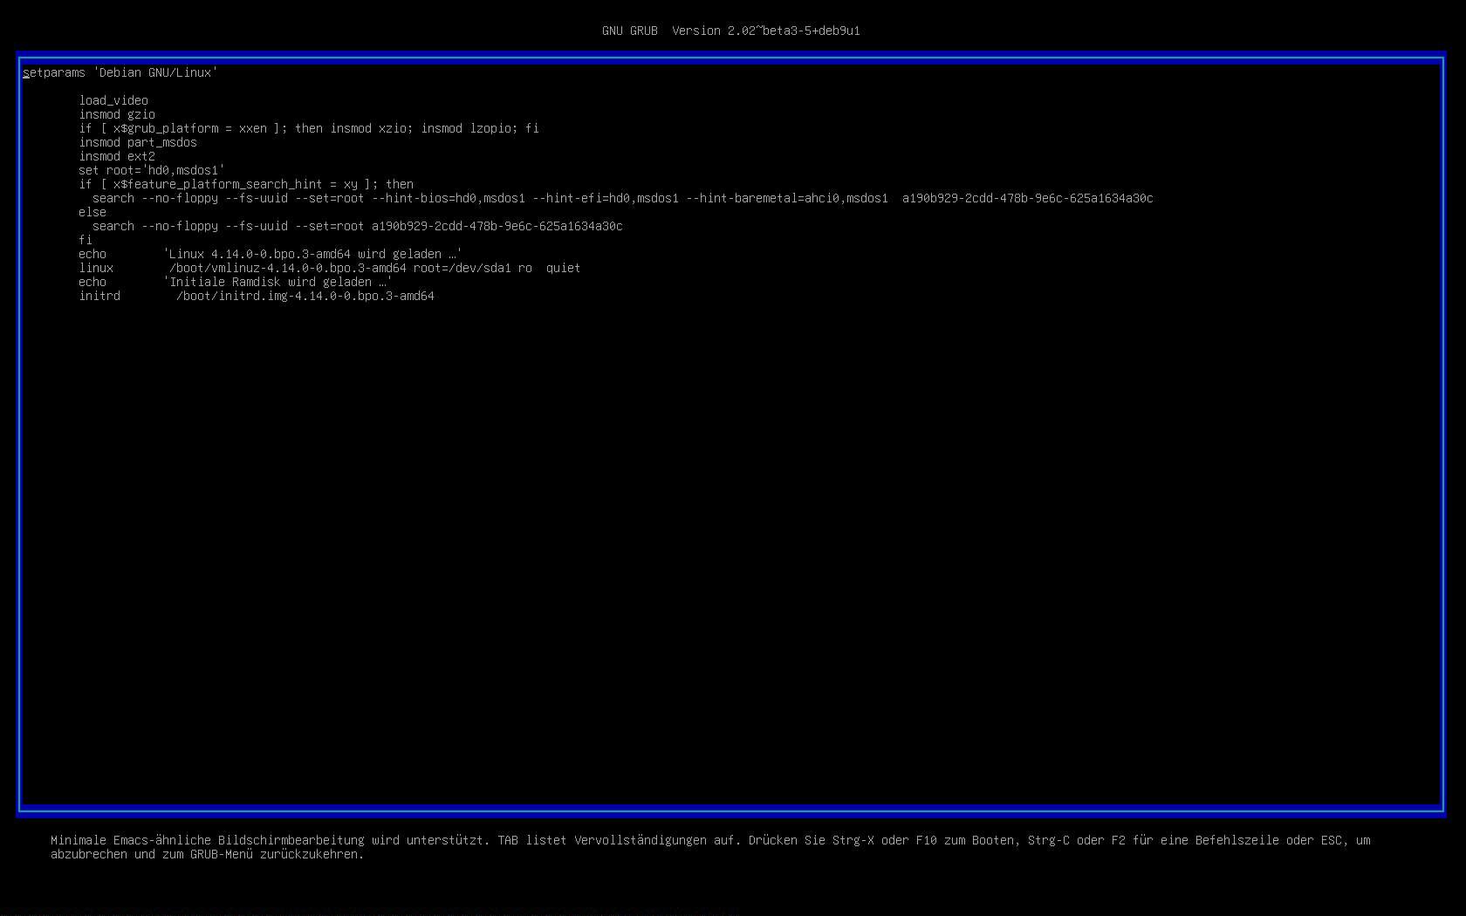Click the echo 'Linux 4.14.0-0.bpo.3-amd64 wird geladen' line
The image size is (1466, 916).
(x=271, y=254)
